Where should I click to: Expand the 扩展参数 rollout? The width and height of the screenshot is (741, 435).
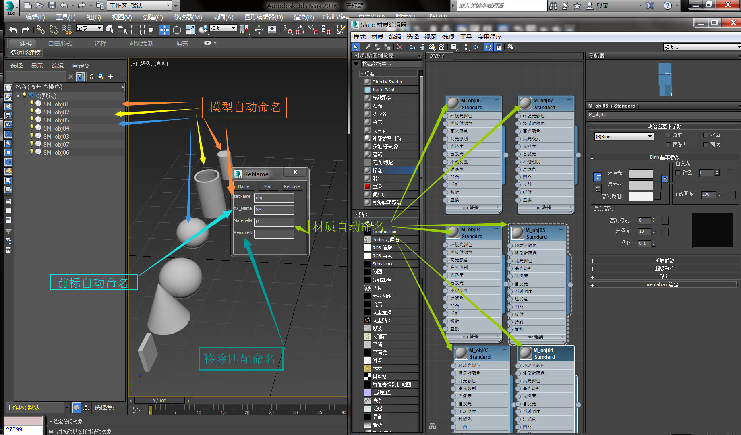(x=664, y=260)
